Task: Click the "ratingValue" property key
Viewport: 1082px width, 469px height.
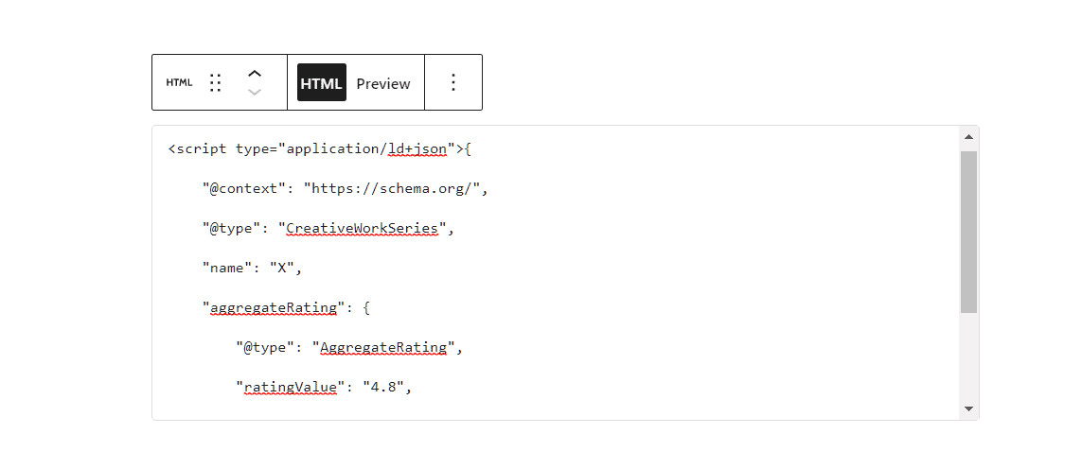Action: pos(291,387)
